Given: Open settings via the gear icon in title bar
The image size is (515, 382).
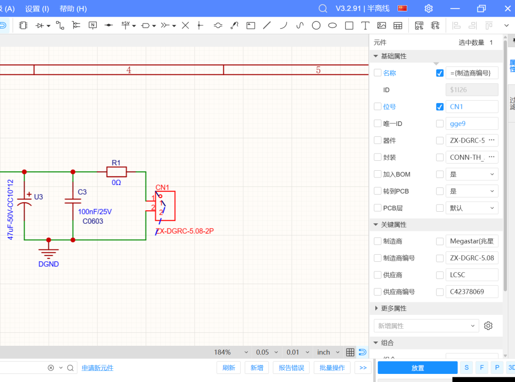Looking at the screenshot, I should tap(429, 9).
